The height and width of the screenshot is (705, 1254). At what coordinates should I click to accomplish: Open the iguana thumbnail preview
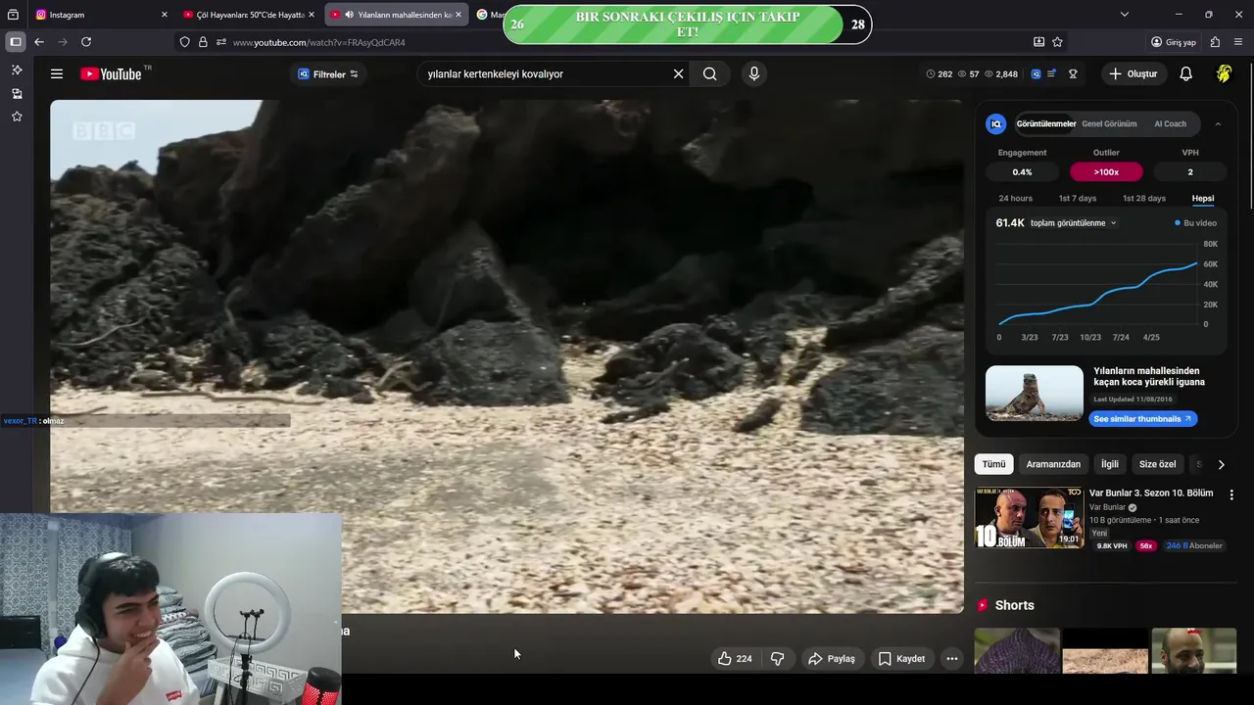coord(1035,394)
